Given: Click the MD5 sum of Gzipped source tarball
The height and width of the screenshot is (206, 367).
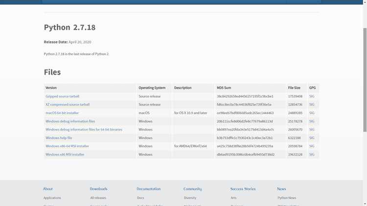Looking at the screenshot, I should pyautogui.click(x=245, y=96).
